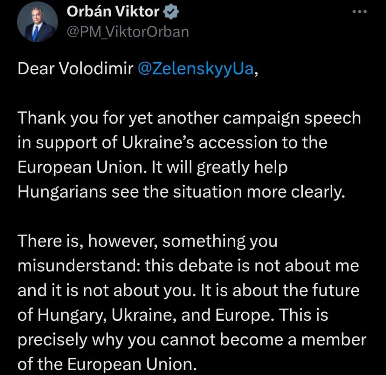Click the line "European Union. It will greatly help"

click(x=153, y=167)
